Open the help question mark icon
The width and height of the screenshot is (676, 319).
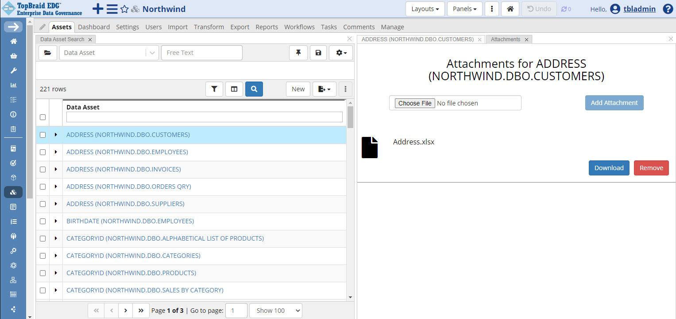point(668,9)
